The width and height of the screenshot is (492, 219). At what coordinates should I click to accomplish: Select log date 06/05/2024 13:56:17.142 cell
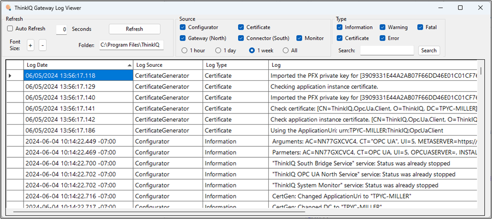(x=78, y=120)
